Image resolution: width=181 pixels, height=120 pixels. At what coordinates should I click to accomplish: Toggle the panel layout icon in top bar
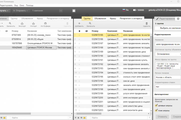[74, 11]
